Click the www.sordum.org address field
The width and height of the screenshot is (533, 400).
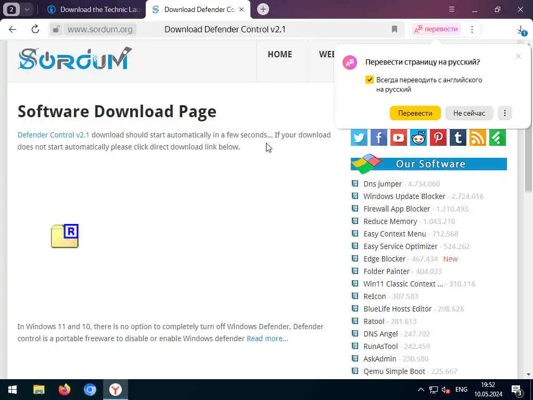[x=100, y=29]
